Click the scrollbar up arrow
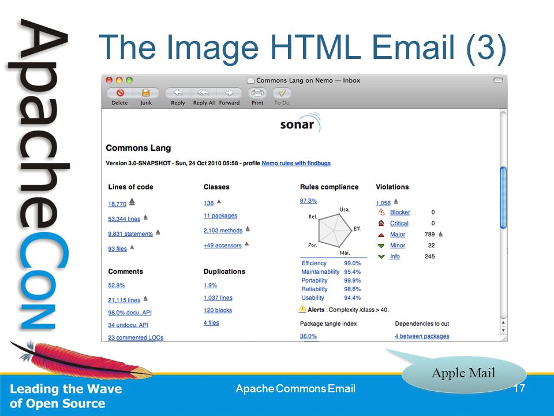 [503, 322]
